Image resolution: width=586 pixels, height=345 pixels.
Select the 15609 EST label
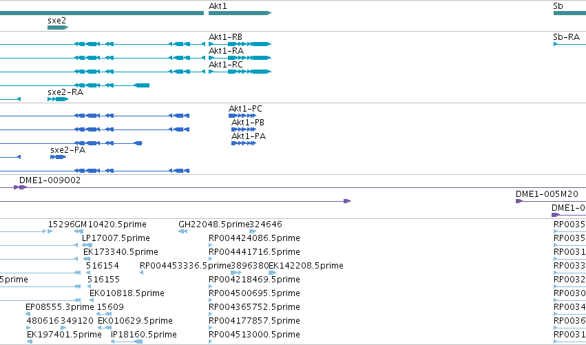[110, 307]
